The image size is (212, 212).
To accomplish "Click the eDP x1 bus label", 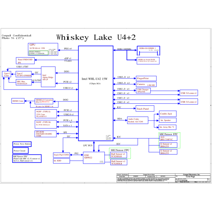I will tap(68, 58).
